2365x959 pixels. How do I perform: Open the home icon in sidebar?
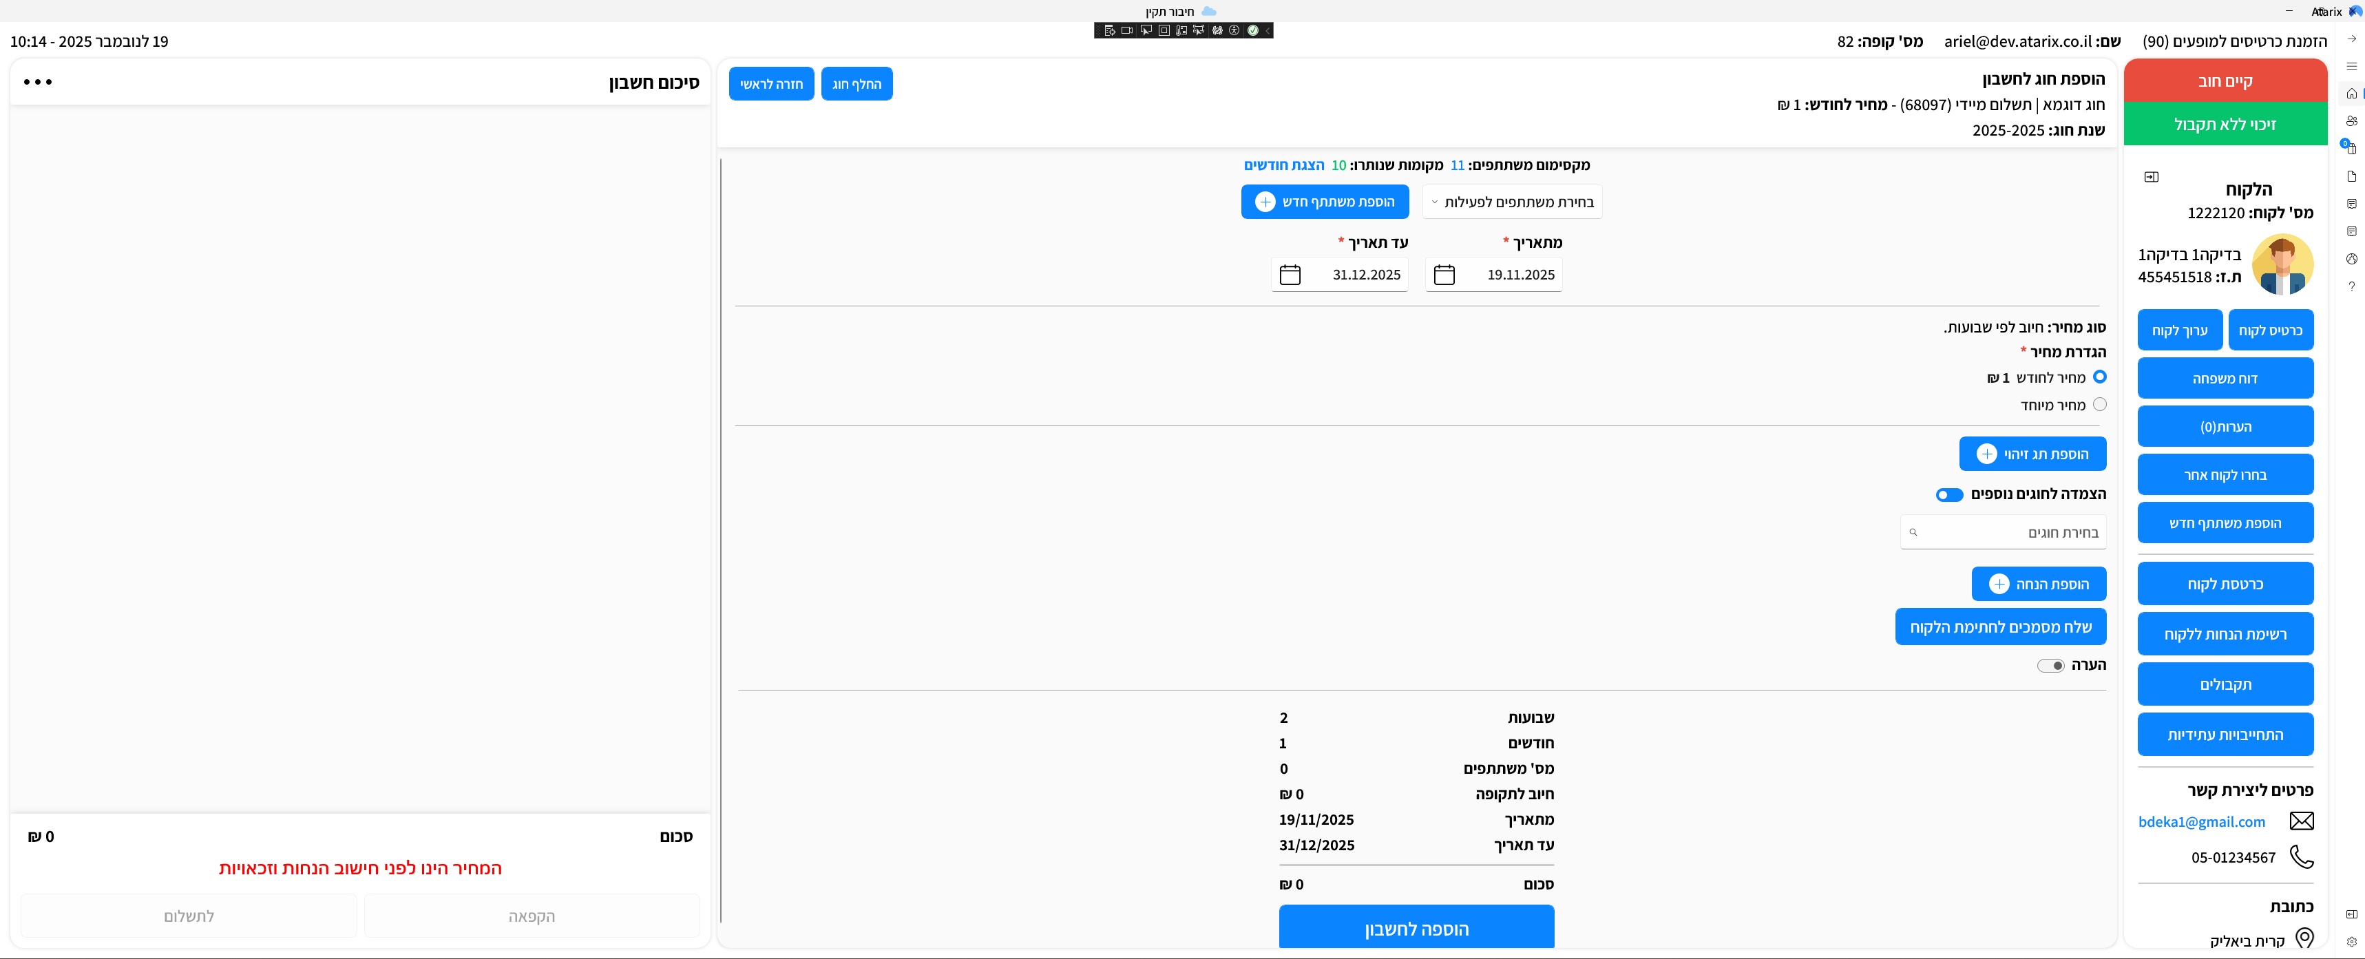tap(2351, 94)
